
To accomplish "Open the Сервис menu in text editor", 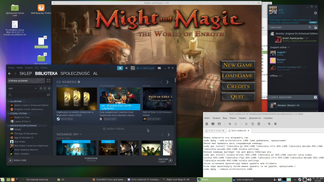I will tap(242, 118).
